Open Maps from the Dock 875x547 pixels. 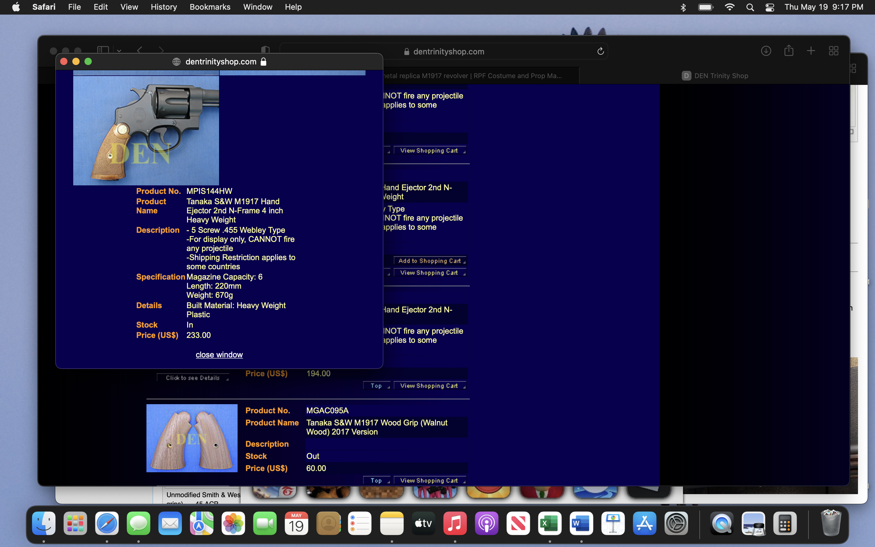202,523
